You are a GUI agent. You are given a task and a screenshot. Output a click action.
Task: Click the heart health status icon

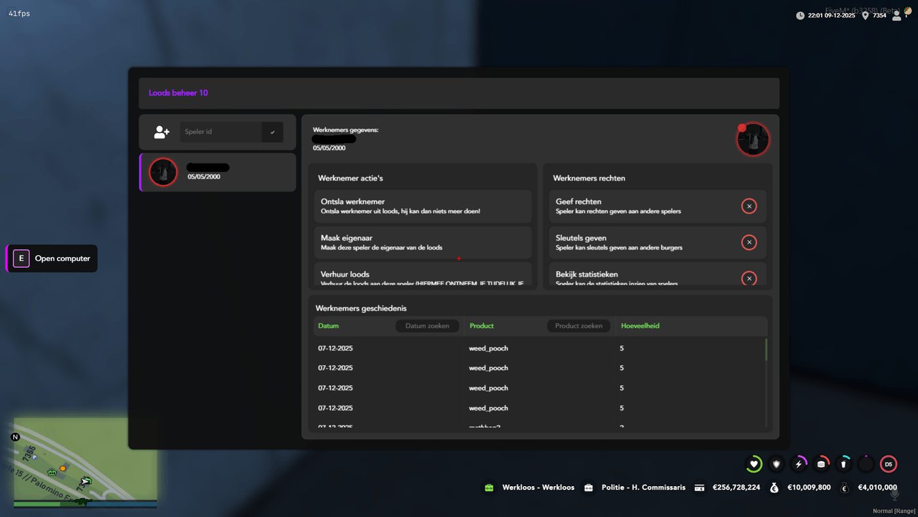(x=754, y=464)
